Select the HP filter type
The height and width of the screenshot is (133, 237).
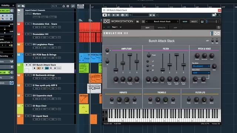[x=148, y=66]
